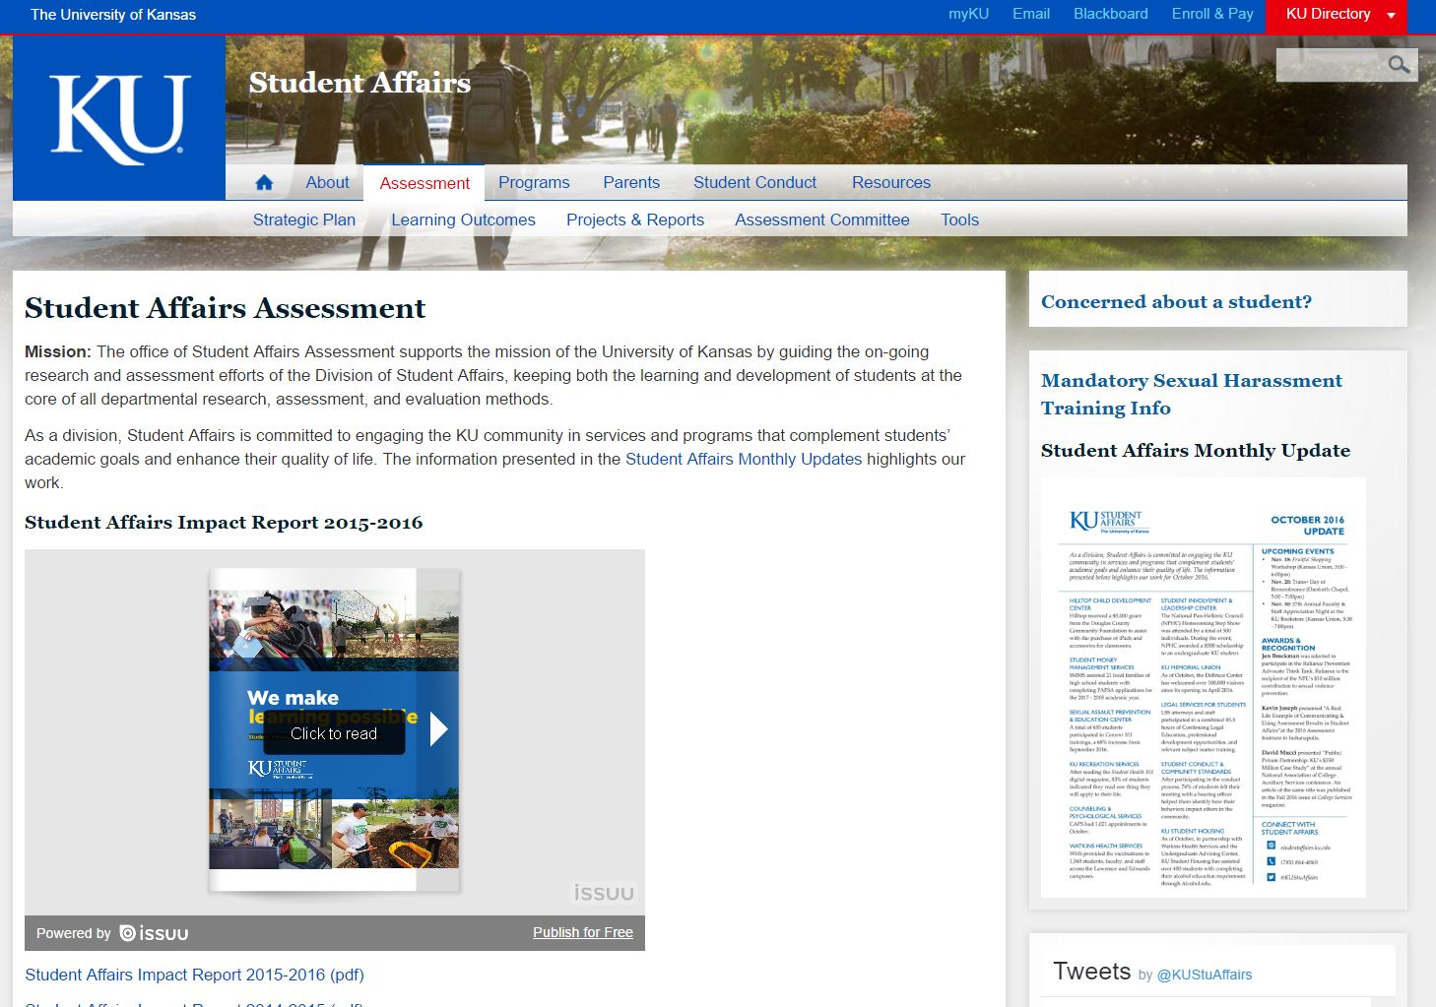Open the @KUStuAffairs Twitter link
The width and height of the screenshot is (1436, 1007).
pos(1205,976)
